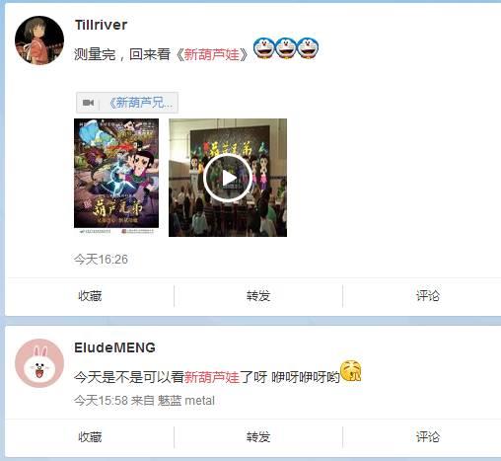Play the video with the round play button
Image resolution: width=501 pixels, height=461 pixels.
click(x=228, y=178)
